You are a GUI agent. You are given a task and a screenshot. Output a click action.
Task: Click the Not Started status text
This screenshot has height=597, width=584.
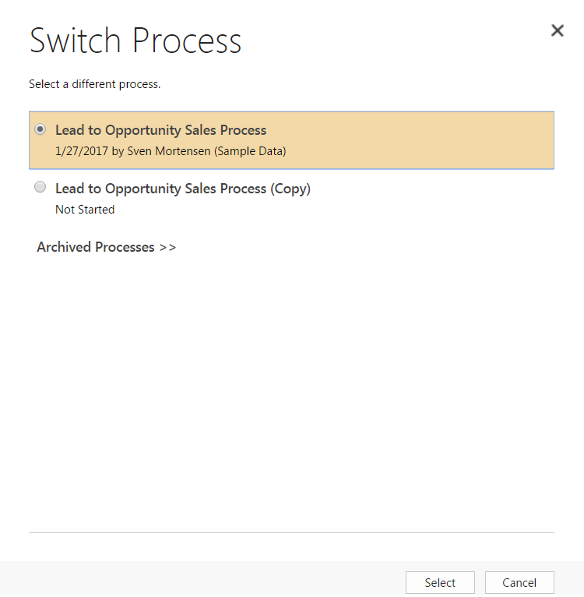(x=85, y=210)
